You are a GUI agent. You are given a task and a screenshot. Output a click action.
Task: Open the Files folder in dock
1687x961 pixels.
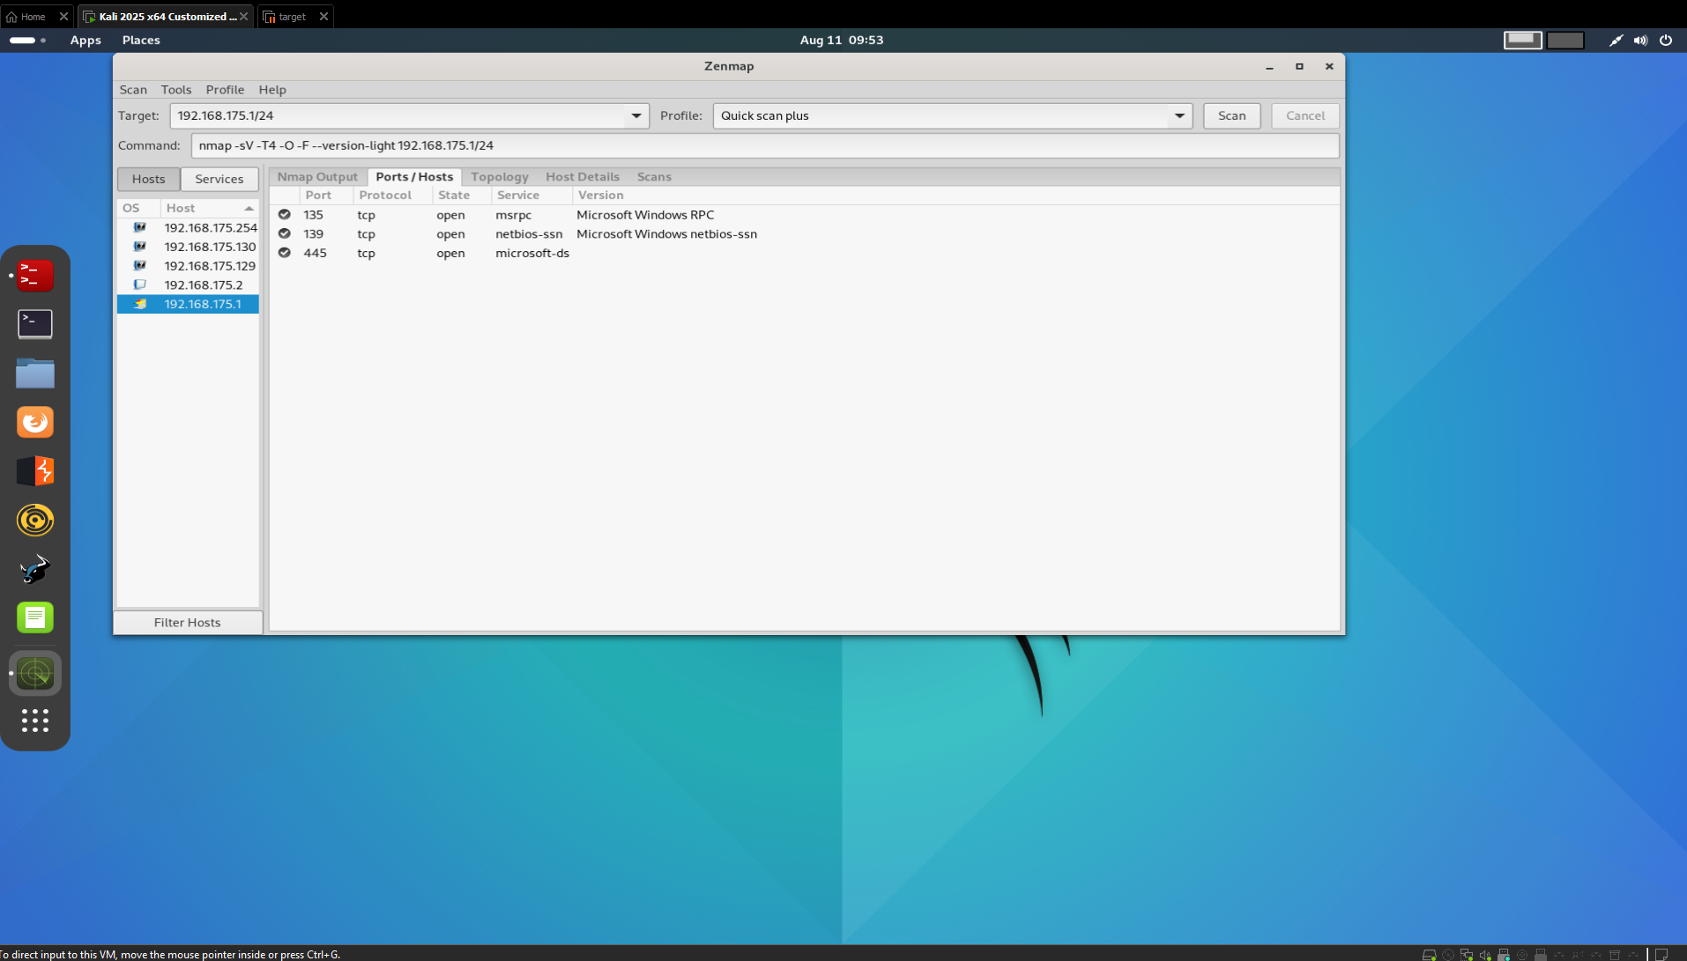[x=35, y=373]
